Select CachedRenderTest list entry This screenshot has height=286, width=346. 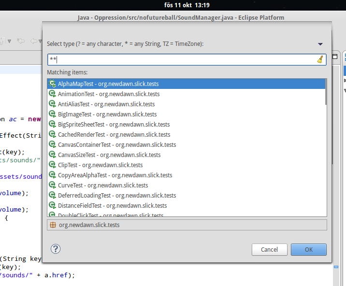point(187,135)
